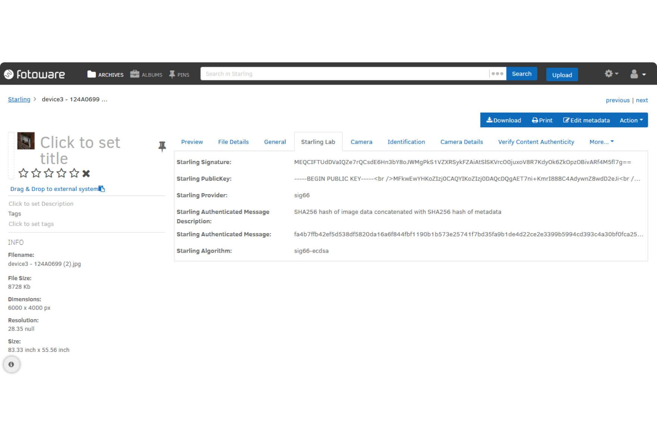The image size is (657, 438).
Task: Print the asset
Action: point(542,120)
